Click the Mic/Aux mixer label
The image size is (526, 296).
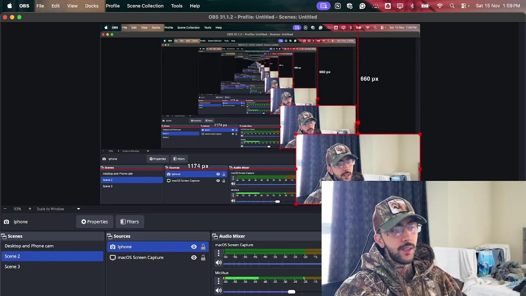coord(221,273)
